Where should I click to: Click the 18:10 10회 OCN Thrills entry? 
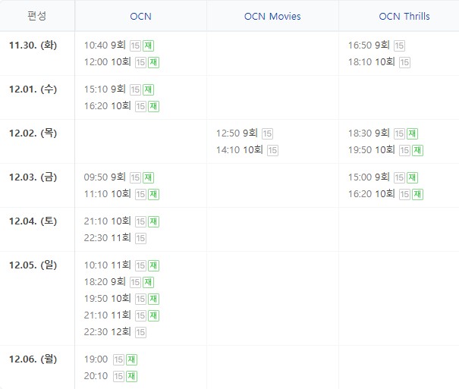click(372, 62)
